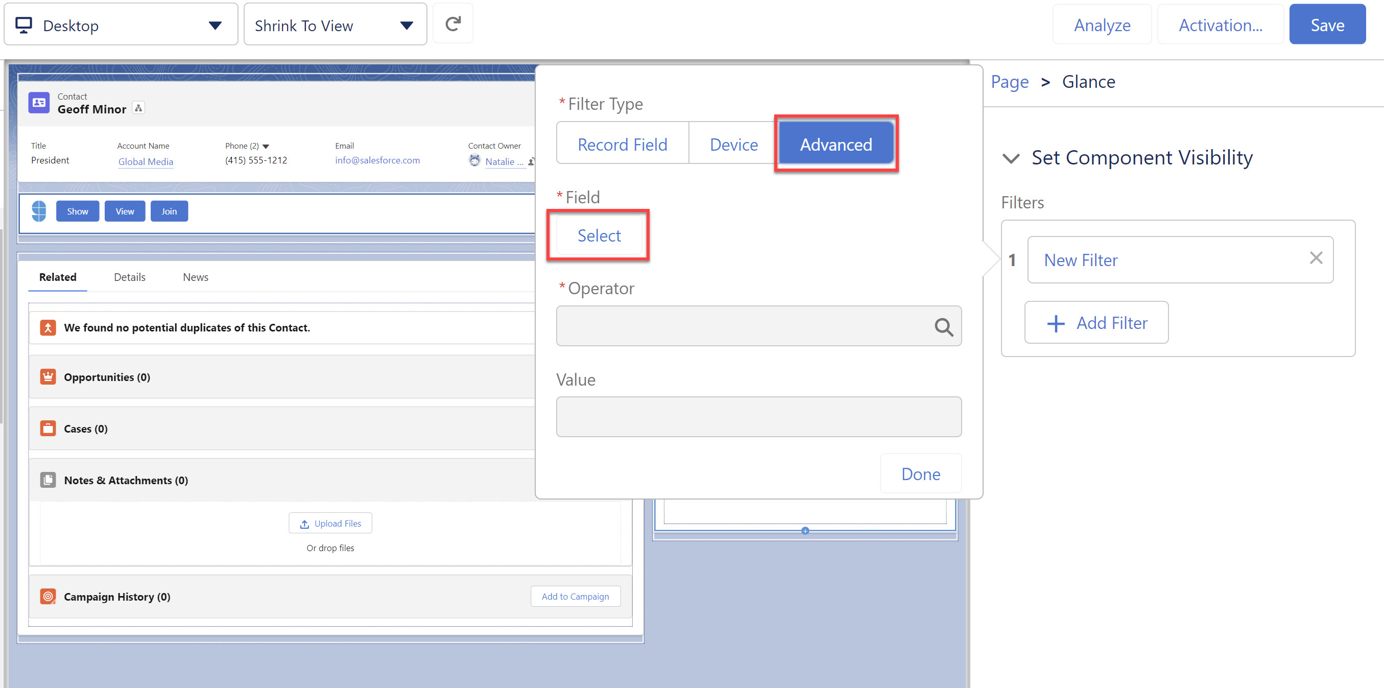This screenshot has width=1384, height=688.
Task: Click the hierarchy icon beside Geoff Minor
Action: click(138, 109)
